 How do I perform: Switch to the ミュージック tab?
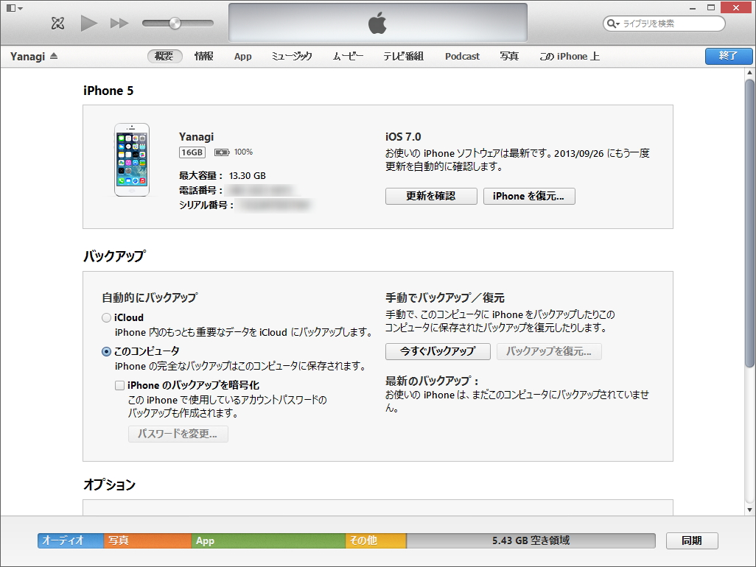[x=292, y=56]
